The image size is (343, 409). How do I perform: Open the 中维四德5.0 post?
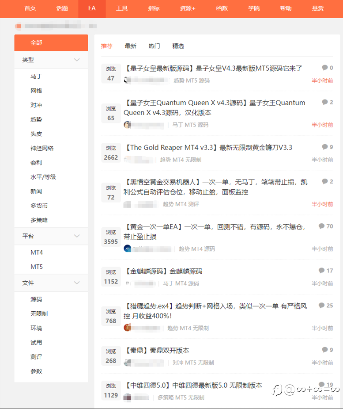193,386
